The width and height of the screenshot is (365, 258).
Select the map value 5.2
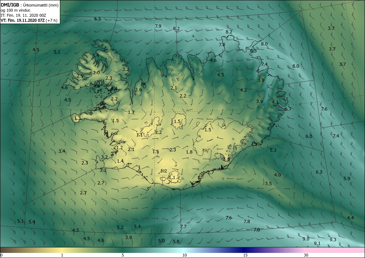point(120,227)
